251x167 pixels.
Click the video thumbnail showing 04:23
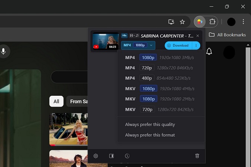[x=105, y=41]
